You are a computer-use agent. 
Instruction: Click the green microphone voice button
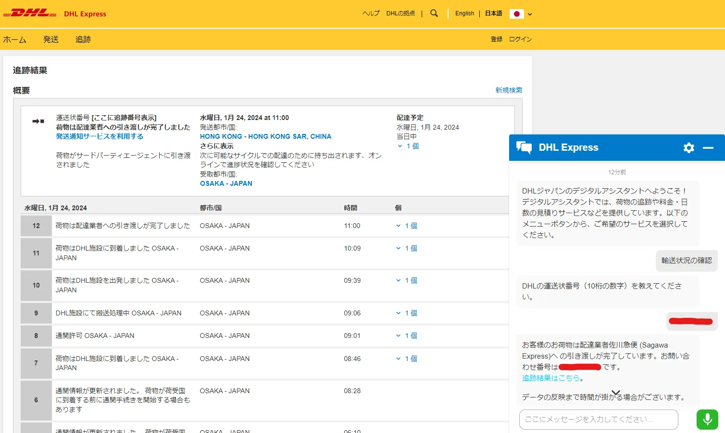(x=707, y=420)
